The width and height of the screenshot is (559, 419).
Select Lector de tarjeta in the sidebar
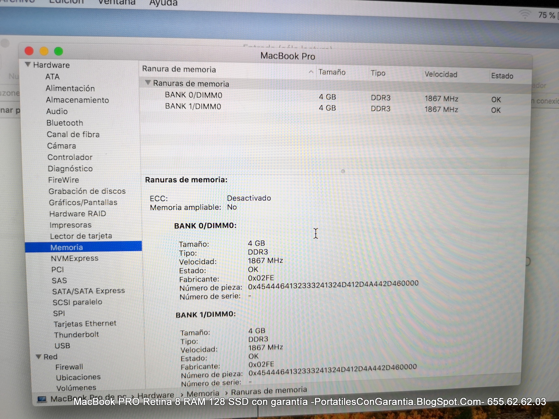click(81, 236)
